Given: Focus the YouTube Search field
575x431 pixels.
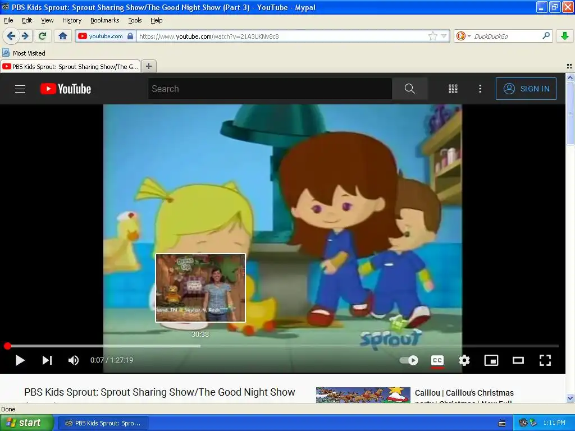Looking at the screenshot, I should (x=270, y=89).
